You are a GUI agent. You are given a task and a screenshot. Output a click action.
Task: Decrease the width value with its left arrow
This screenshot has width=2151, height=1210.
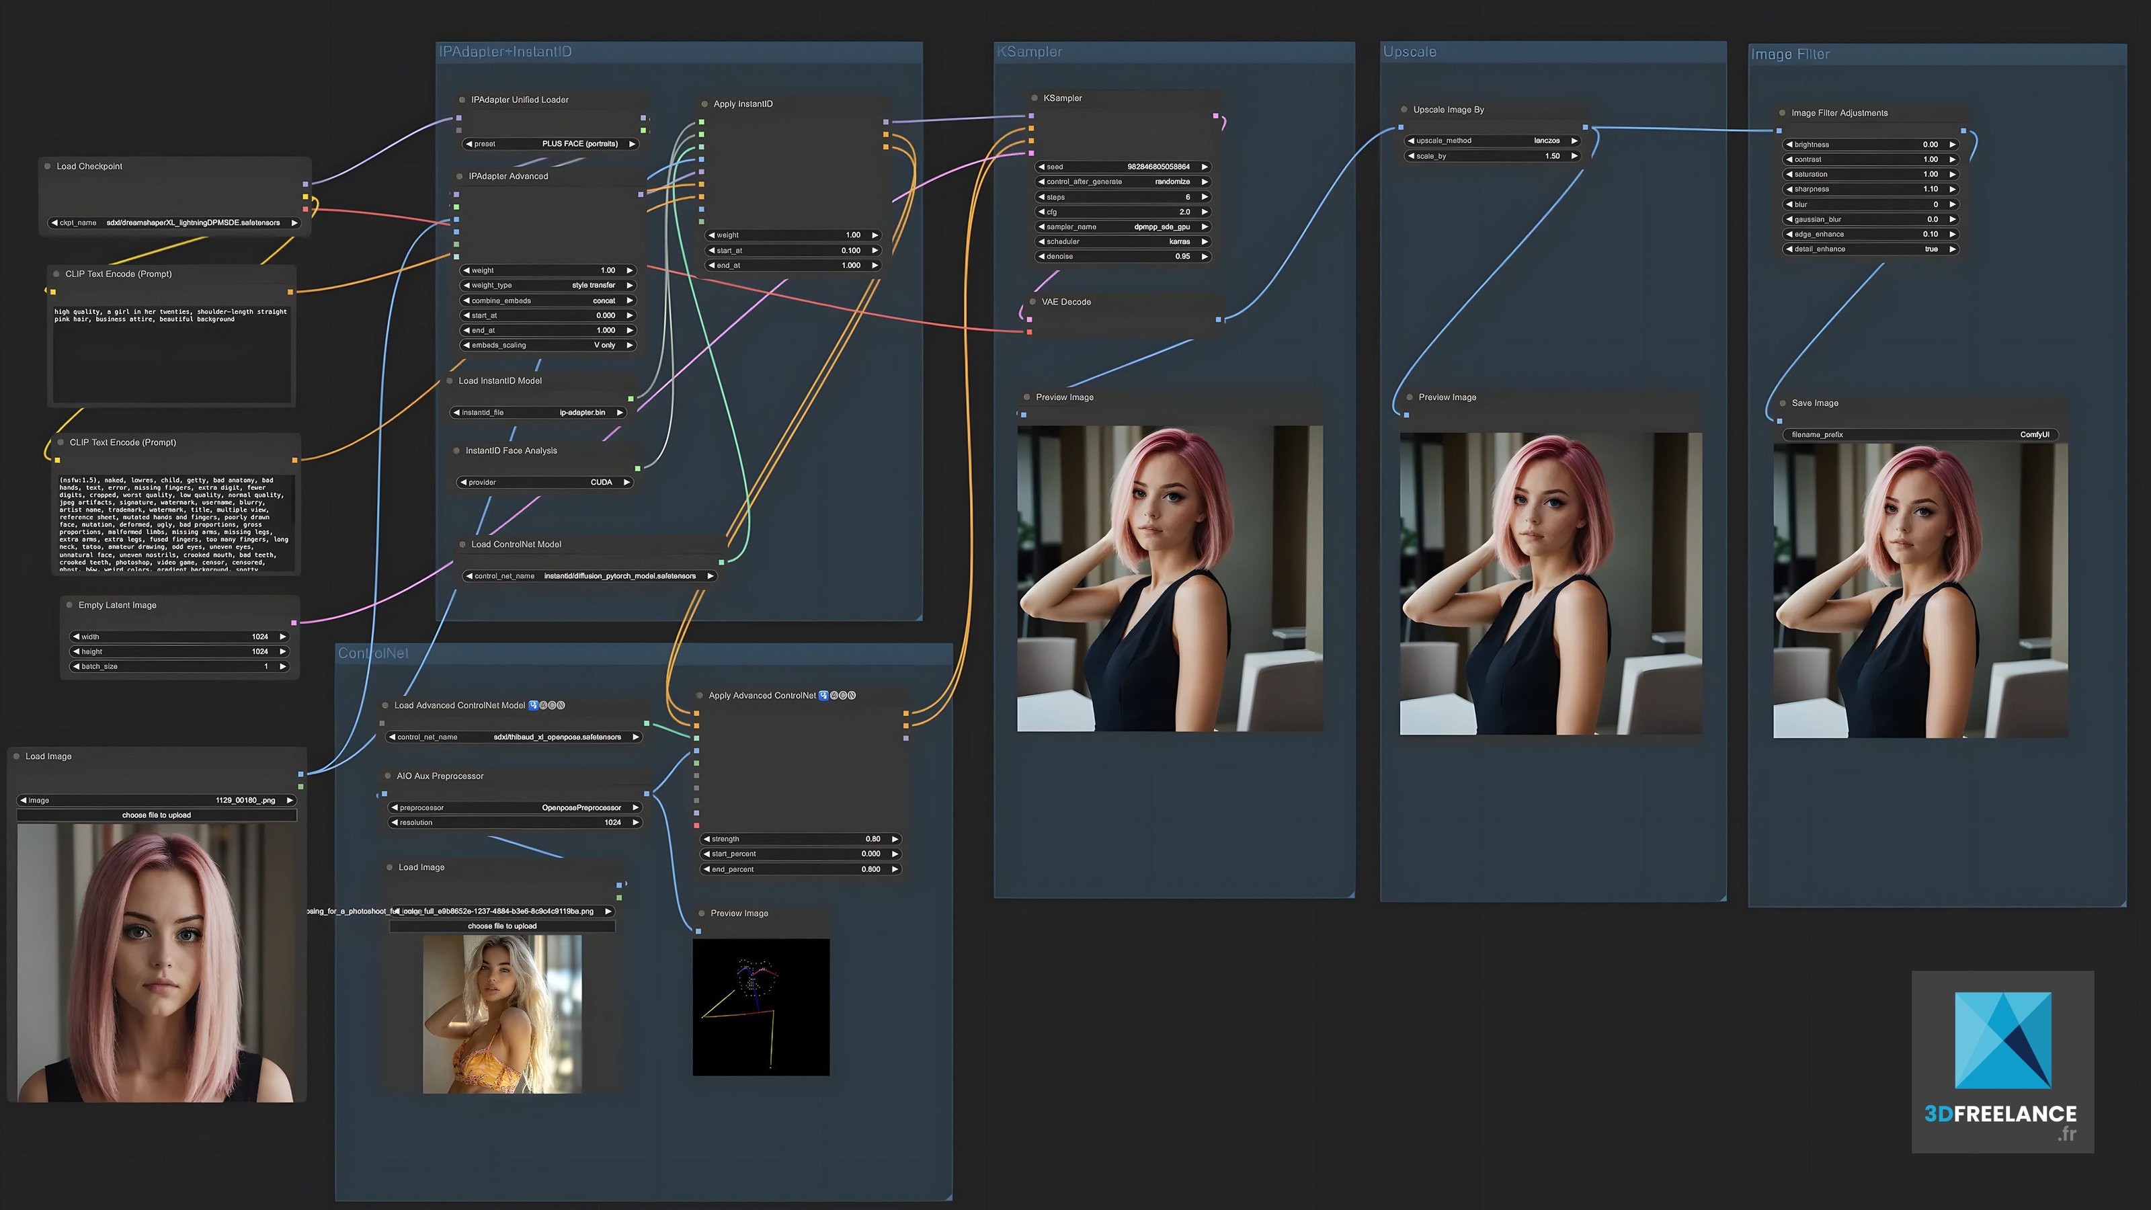76,637
